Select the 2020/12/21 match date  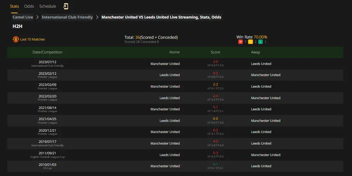coord(47,130)
